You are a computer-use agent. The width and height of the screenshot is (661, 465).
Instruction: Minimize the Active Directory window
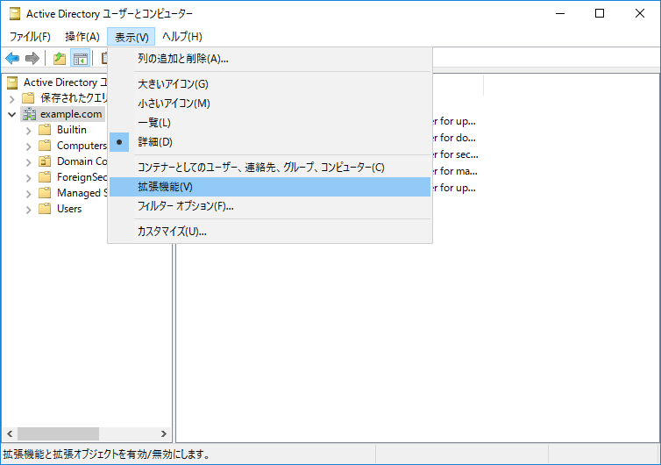pos(560,13)
